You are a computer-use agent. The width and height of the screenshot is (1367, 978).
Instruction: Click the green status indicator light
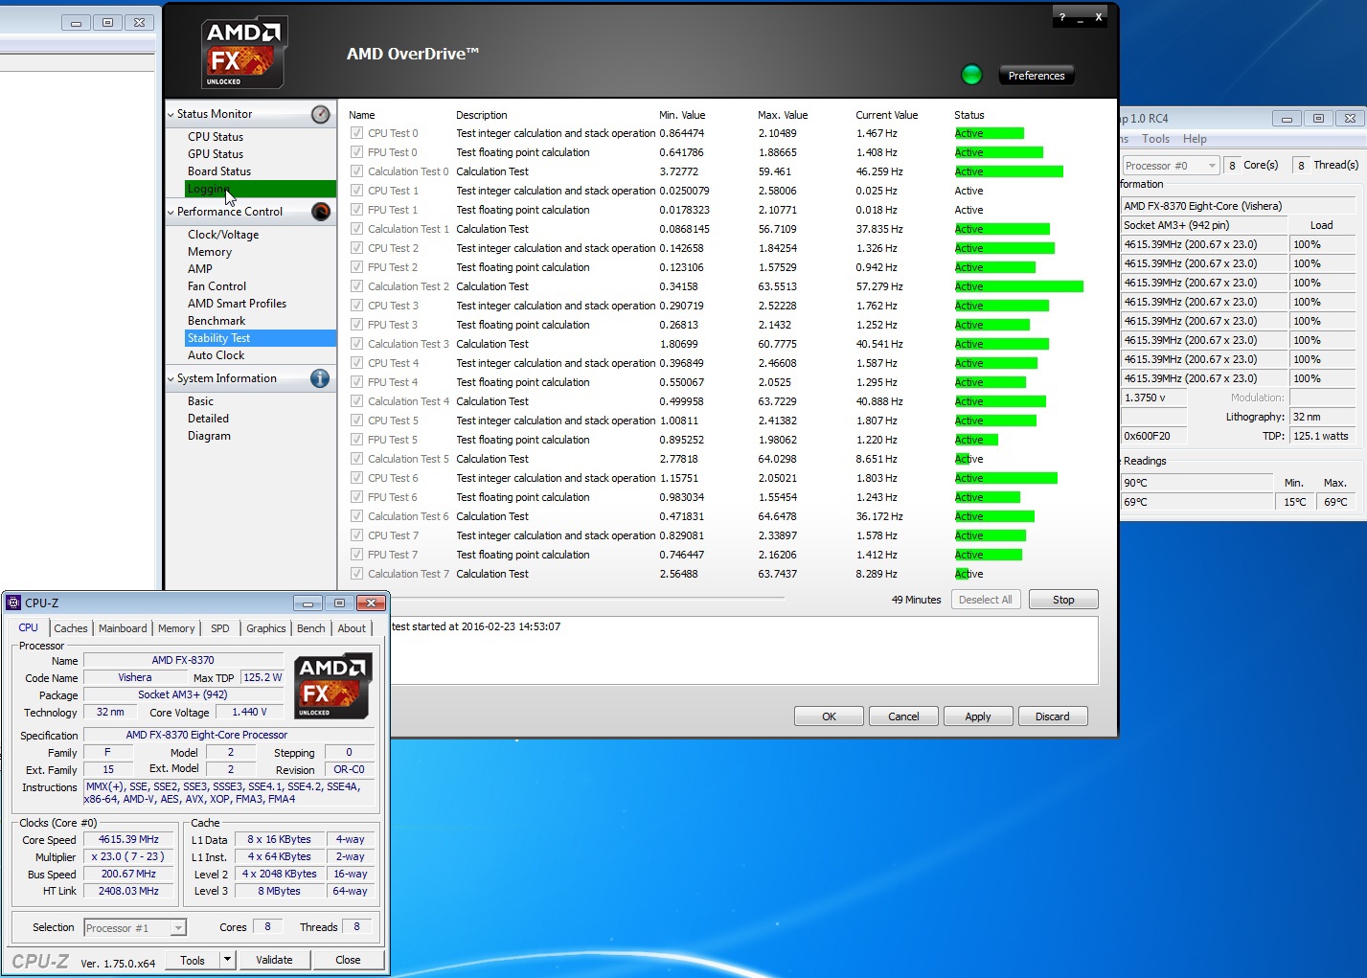tap(971, 75)
